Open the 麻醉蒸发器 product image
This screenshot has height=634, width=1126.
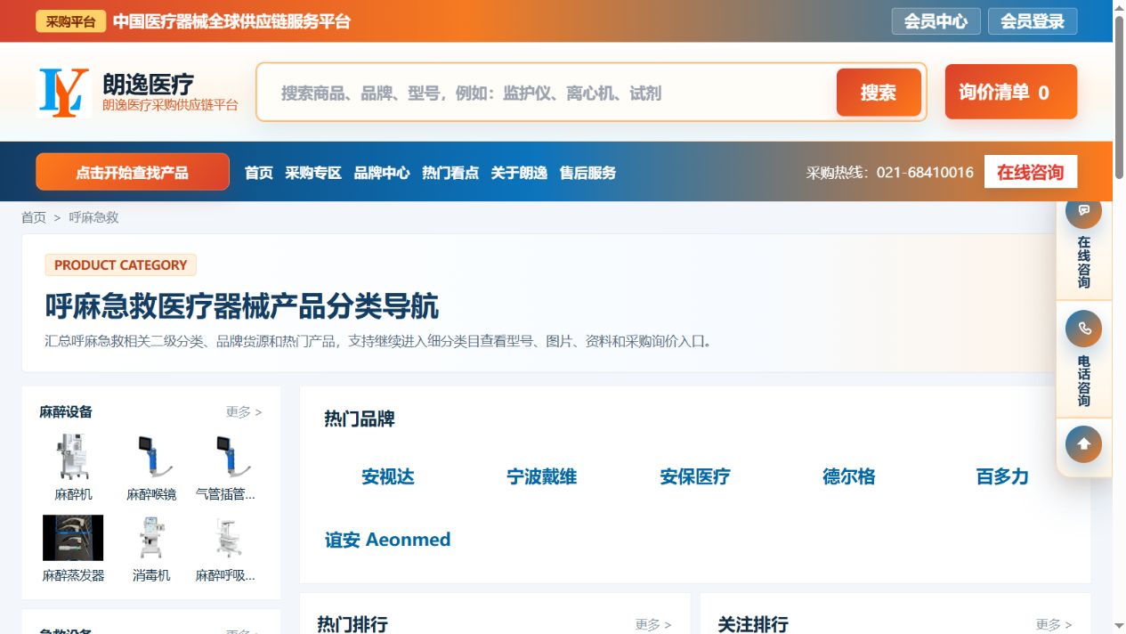point(73,538)
